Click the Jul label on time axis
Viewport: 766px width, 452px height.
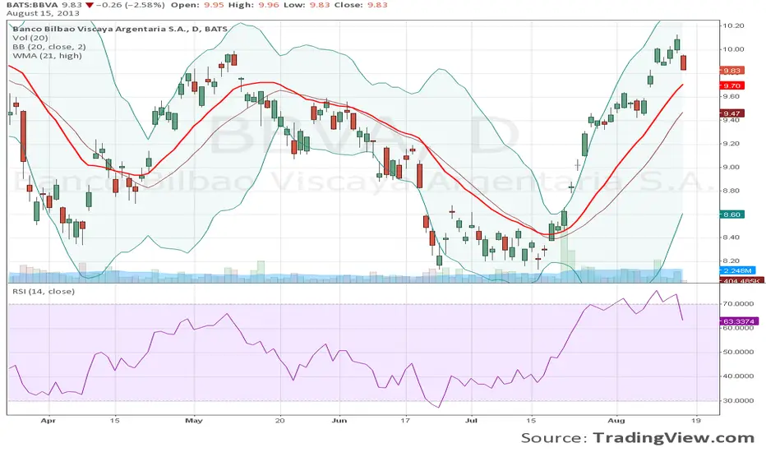[x=472, y=421]
